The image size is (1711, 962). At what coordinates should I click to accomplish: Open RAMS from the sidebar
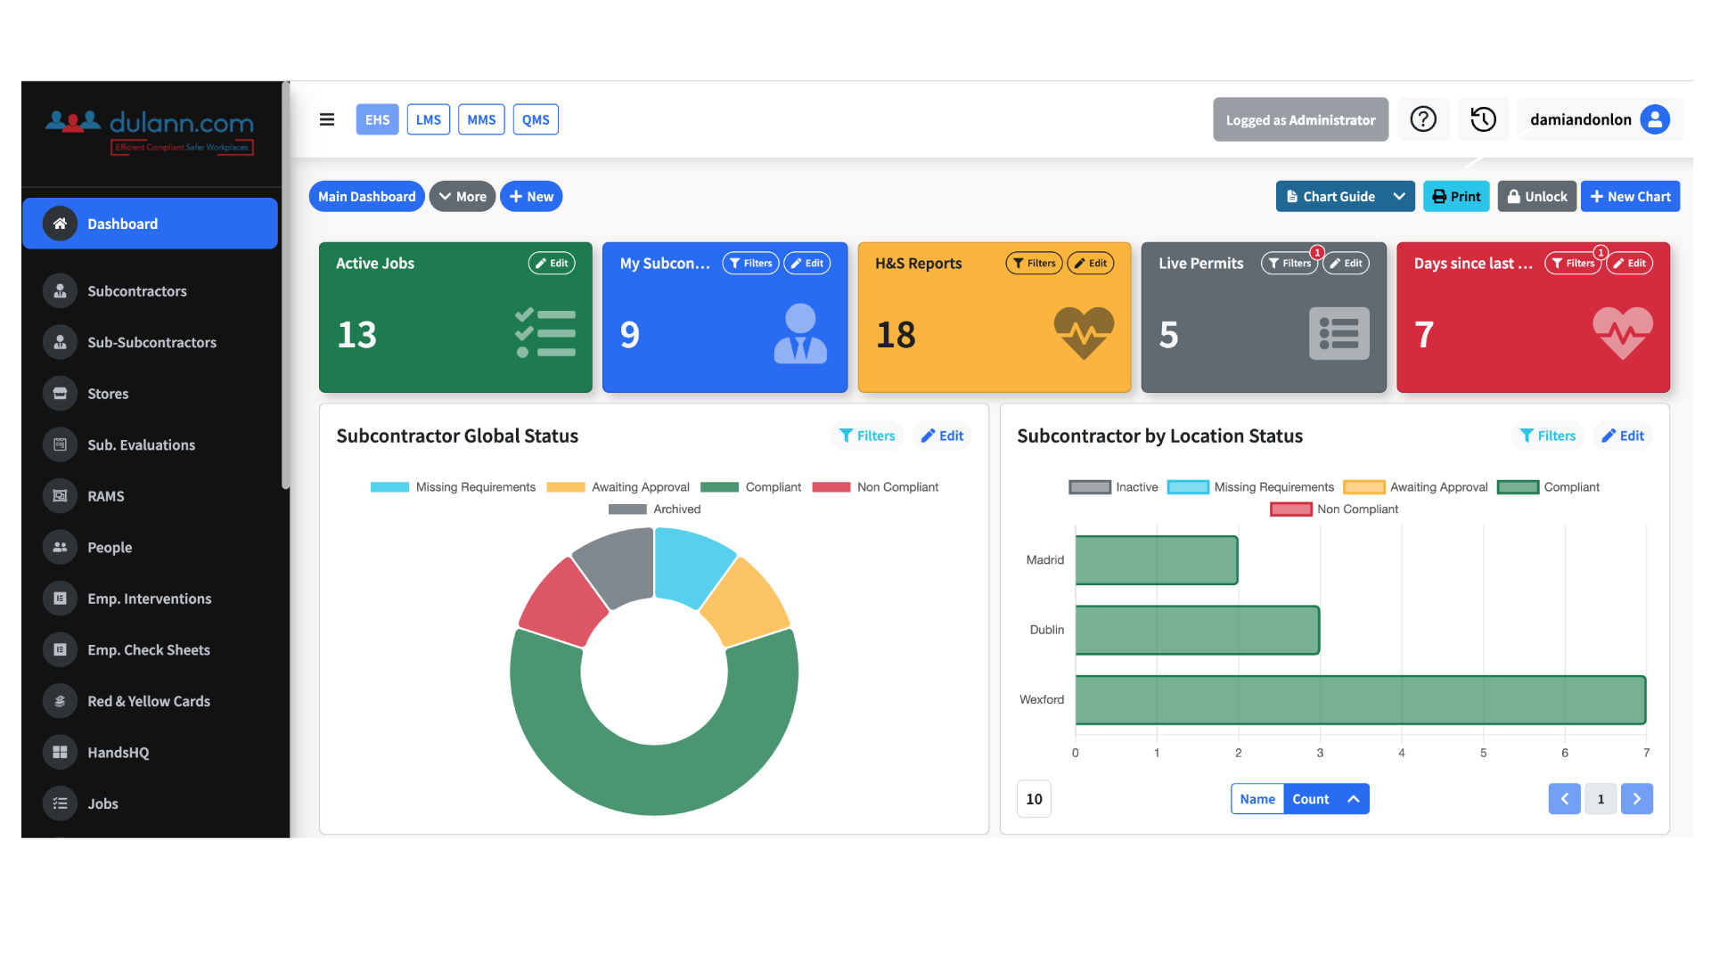pos(105,496)
